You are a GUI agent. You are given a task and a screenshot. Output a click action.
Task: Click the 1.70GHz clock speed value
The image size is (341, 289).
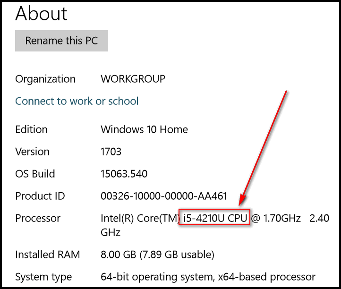282,218
